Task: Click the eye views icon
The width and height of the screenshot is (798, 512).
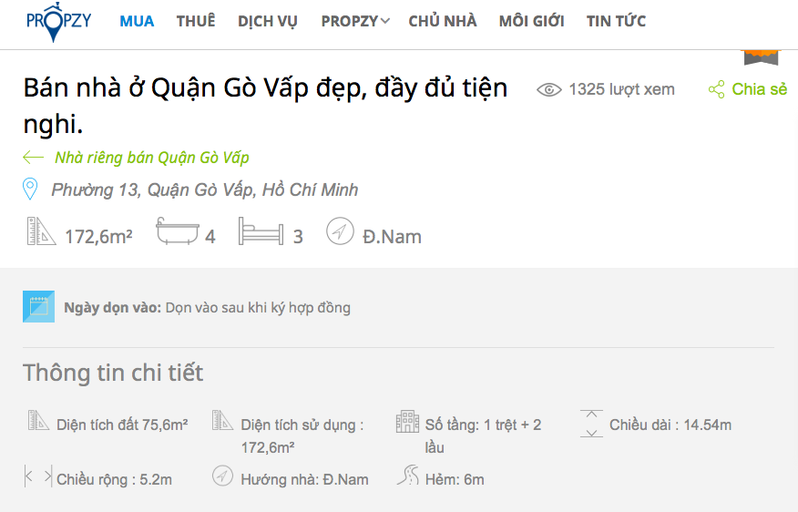Action: tap(549, 89)
